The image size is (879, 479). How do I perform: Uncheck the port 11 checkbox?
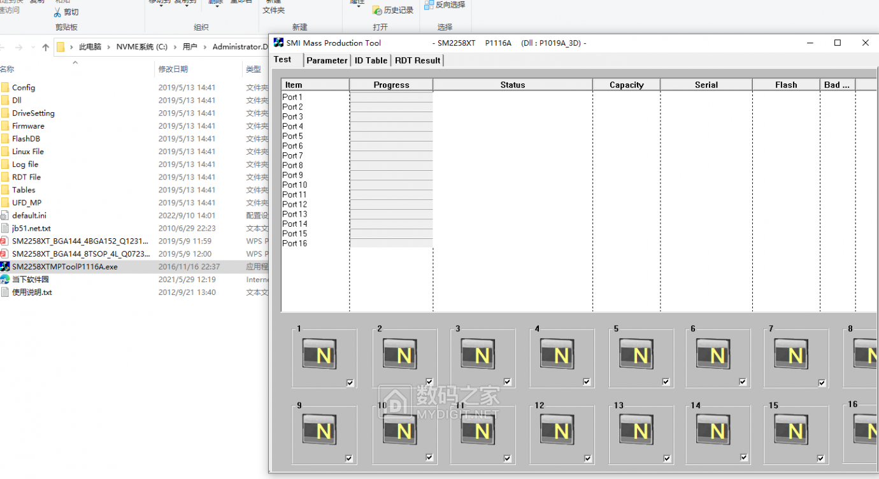[508, 458]
